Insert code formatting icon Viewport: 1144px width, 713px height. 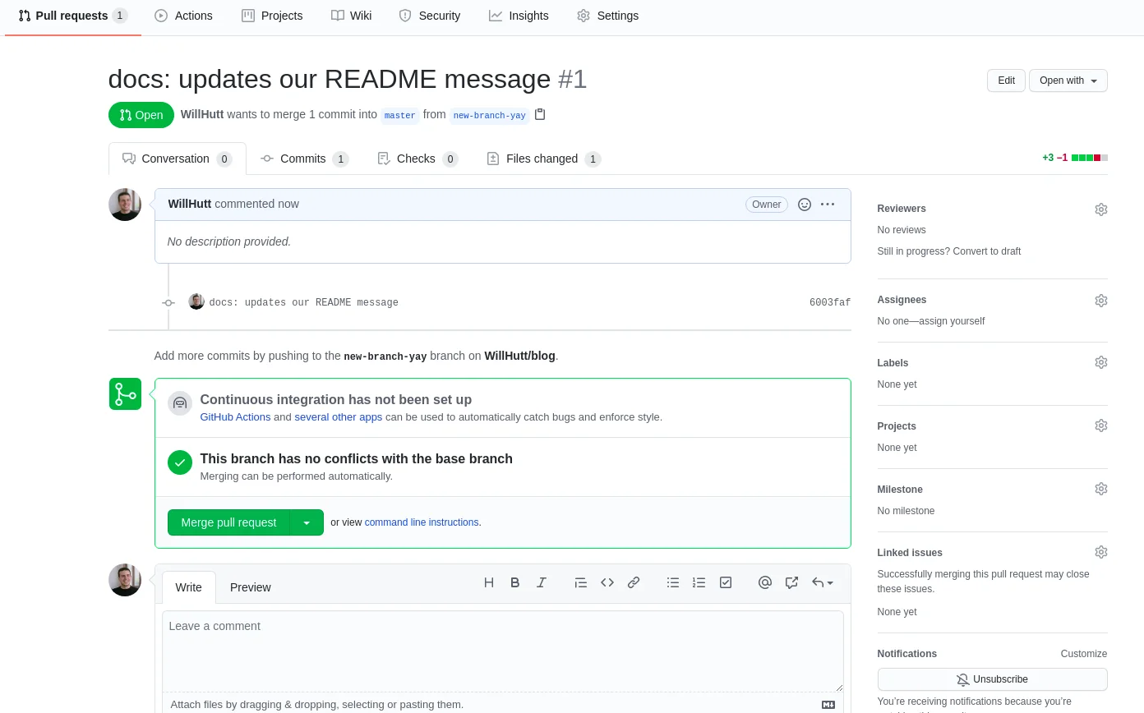(607, 582)
